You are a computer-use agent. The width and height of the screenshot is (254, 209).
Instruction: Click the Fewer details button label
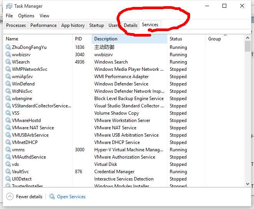29,197
